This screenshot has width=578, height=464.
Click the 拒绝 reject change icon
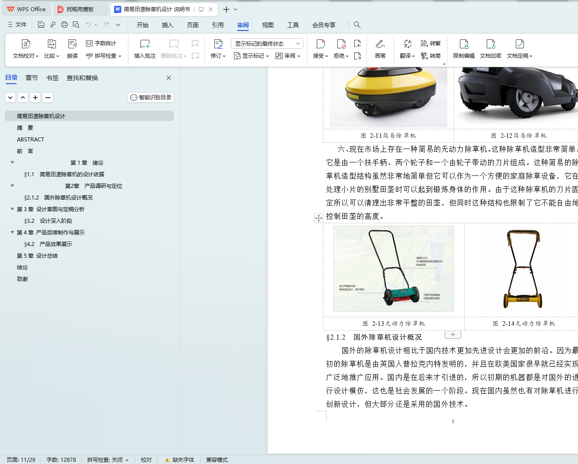[341, 44]
